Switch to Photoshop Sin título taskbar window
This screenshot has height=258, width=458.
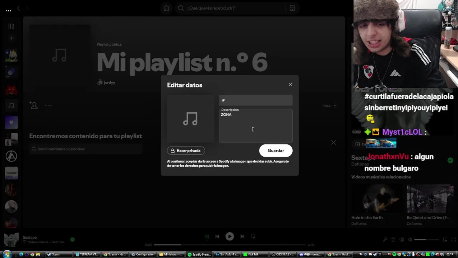click(227, 254)
